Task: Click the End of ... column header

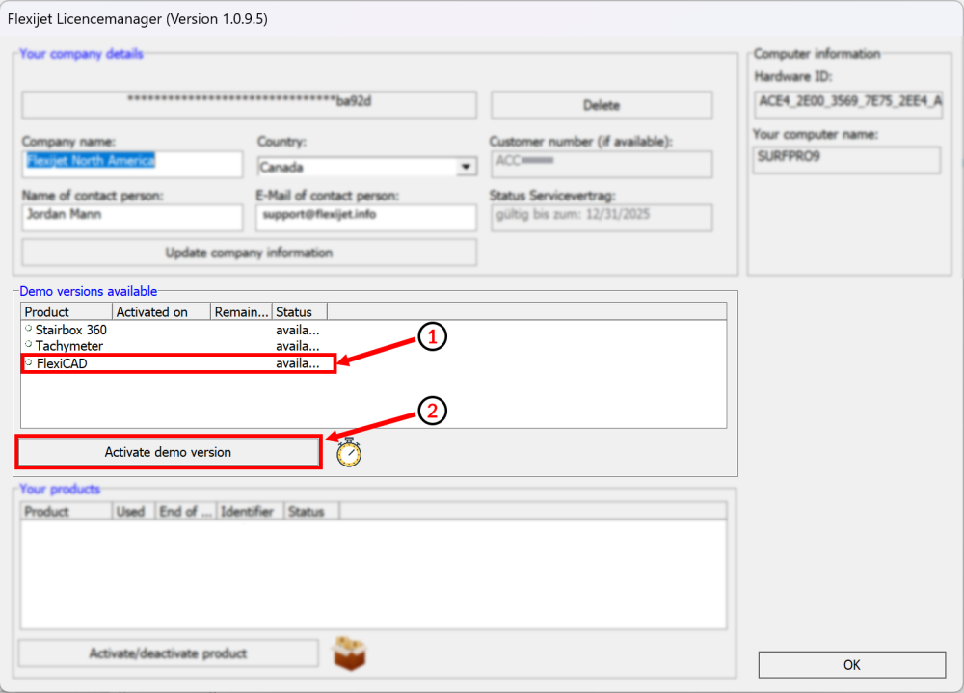Action: pyautogui.click(x=186, y=512)
